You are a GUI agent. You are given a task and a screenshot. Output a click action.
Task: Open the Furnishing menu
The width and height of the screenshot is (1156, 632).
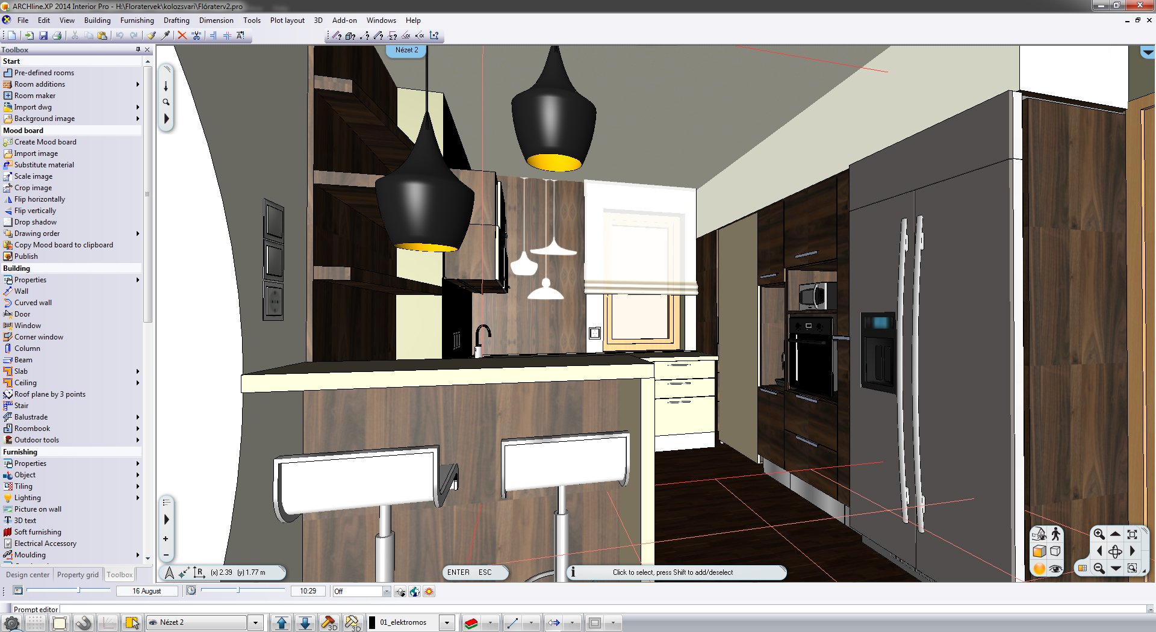point(137,20)
